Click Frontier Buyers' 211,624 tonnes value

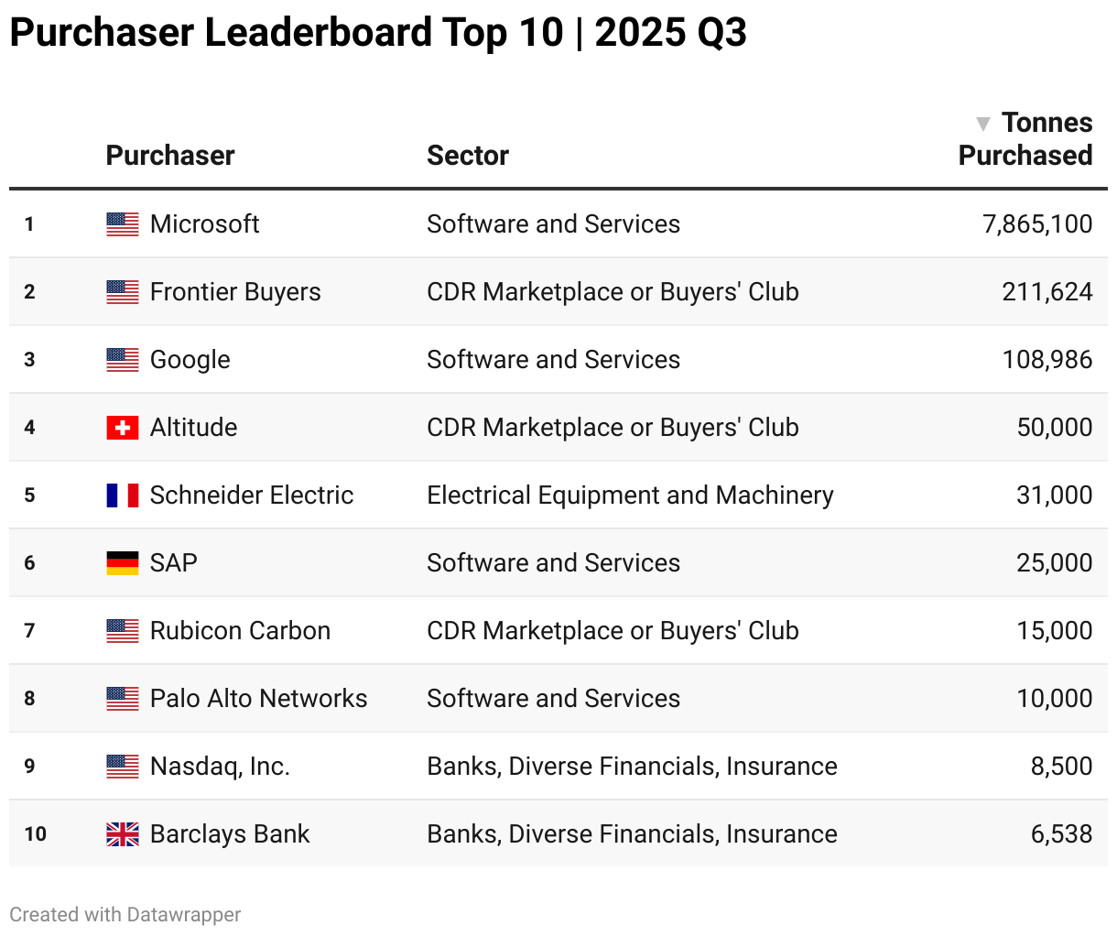(1047, 292)
